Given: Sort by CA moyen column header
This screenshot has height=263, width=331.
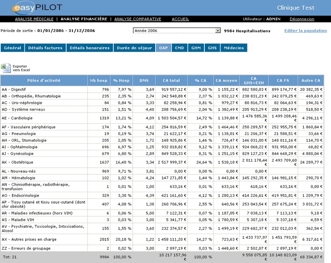Looking at the screenshot, I should coord(226,80).
